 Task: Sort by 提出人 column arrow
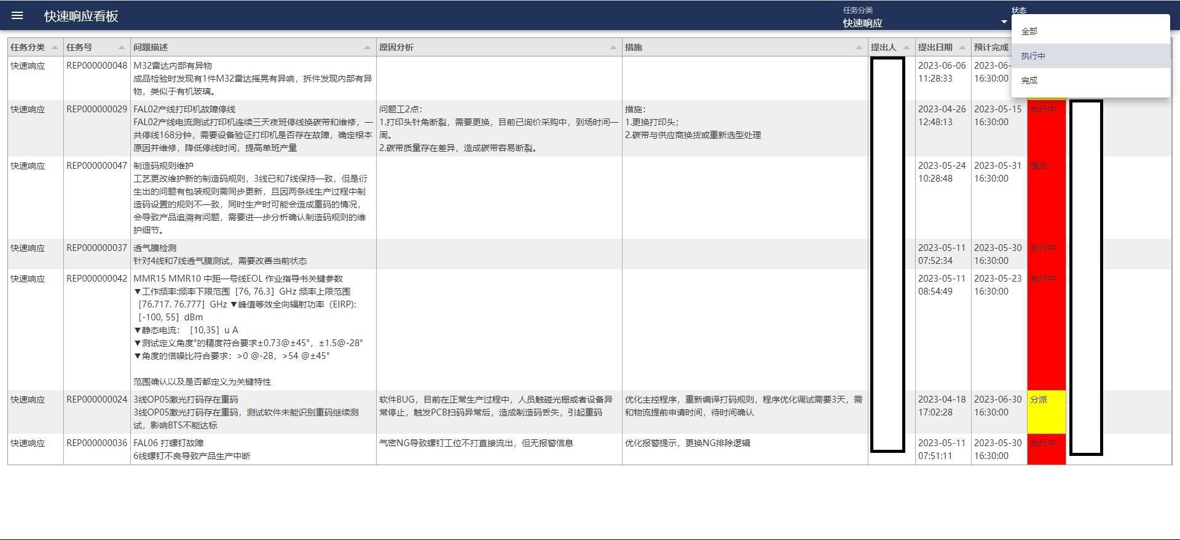pyautogui.click(x=906, y=48)
